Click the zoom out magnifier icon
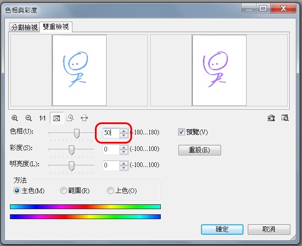This screenshot has width=302, height=246. (x=29, y=118)
